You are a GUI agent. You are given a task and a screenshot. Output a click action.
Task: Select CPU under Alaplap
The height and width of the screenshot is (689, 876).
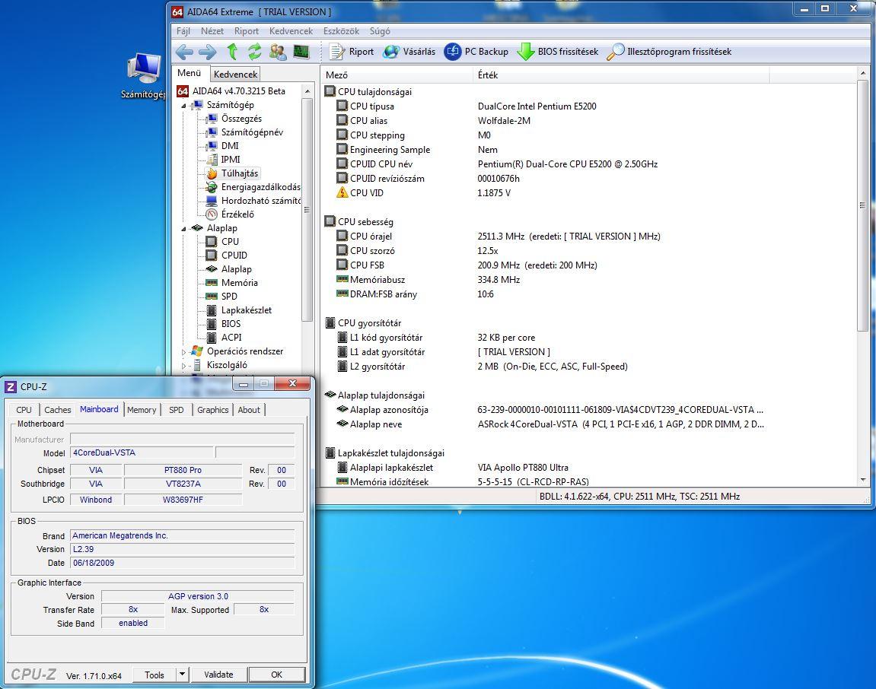pos(222,241)
